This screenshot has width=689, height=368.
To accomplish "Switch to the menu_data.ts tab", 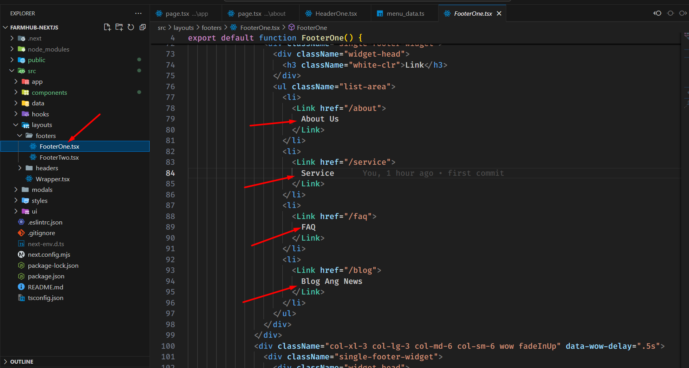I will pyautogui.click(x=405, y=14).
